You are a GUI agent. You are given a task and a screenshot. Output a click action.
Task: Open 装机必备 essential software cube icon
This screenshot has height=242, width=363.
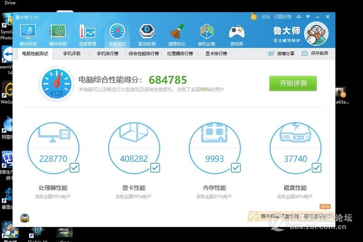tap(206, 35)
